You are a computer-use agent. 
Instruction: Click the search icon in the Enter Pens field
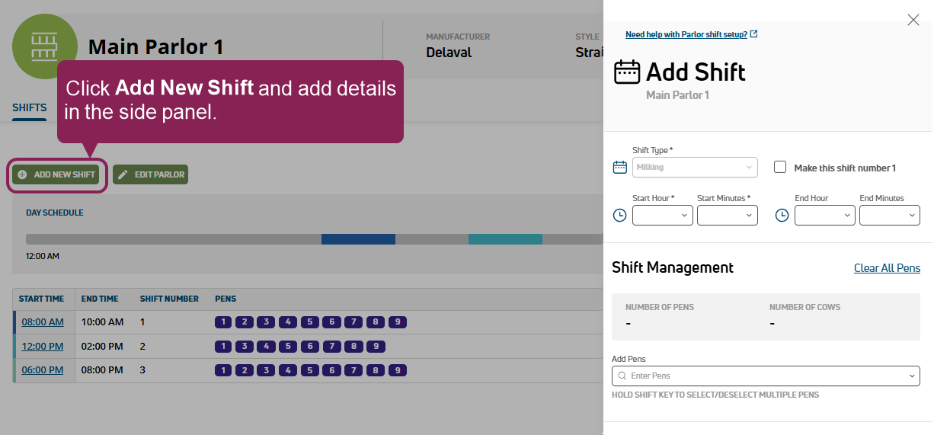[622, 376]
